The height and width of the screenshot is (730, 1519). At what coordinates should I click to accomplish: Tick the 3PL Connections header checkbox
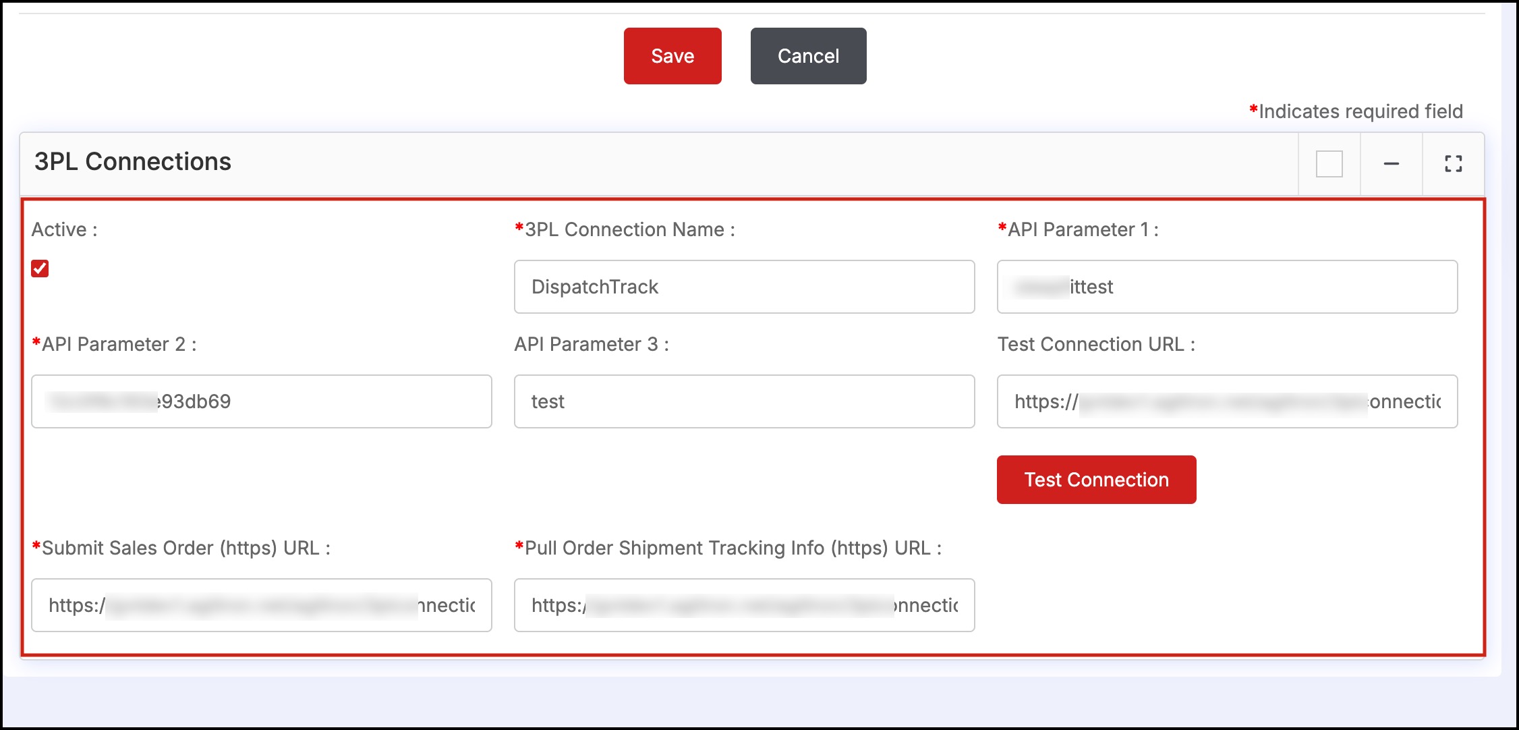point(1329,164)
